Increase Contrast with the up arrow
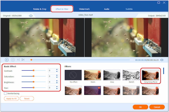Image resolution: width=169 pixels, height=112 pixels. [x=57, y=70]
